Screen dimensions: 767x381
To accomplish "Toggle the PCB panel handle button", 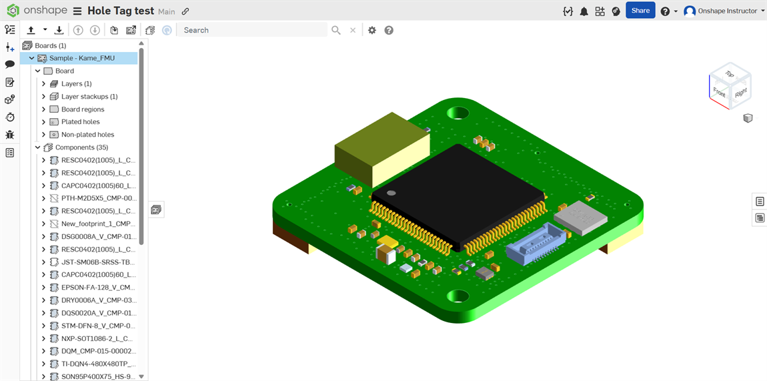I will pyautogui.click(x=156, y=210).
